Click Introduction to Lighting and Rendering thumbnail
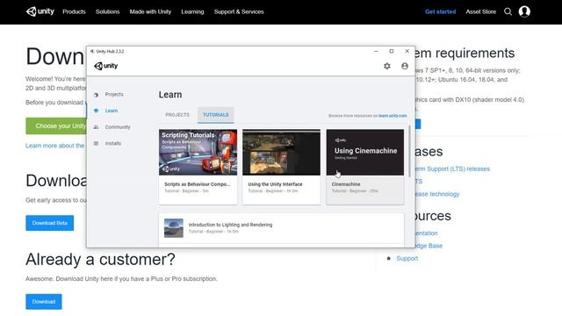562x316 pixels. coord(174,228)
